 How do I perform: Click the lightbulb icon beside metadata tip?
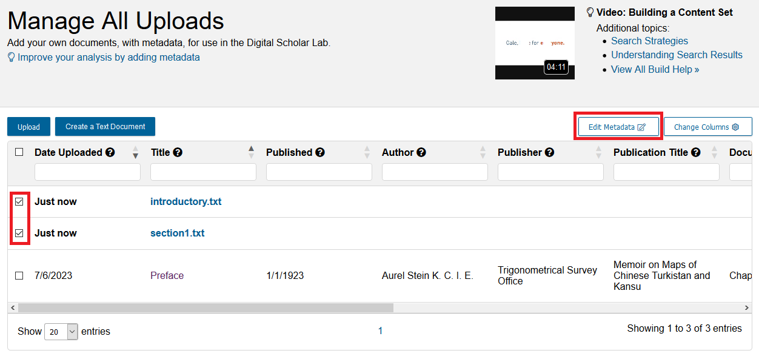tap(10, 57)
